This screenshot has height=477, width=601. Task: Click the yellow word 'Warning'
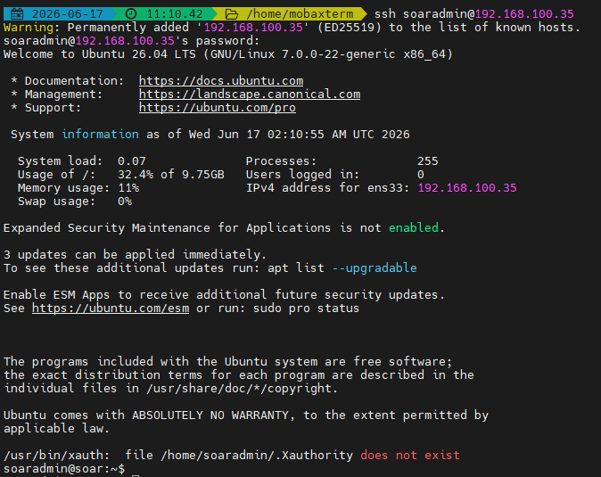[29, 28]
